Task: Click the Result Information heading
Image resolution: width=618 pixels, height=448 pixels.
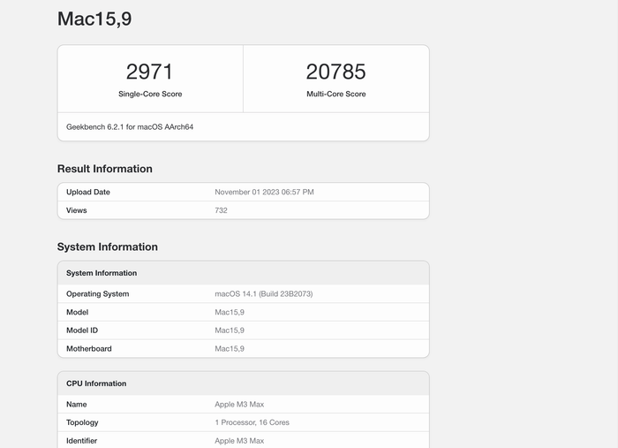Action: [104, 169]
